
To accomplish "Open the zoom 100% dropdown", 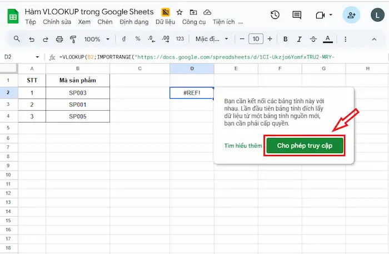I will click(96, 39).
